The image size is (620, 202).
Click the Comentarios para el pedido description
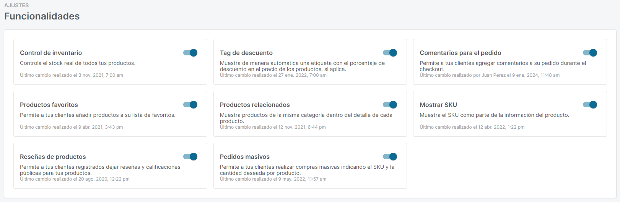click(503, 66)
